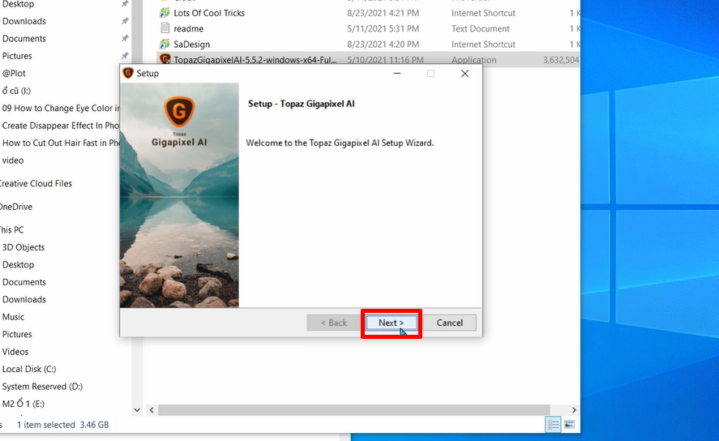Click Text Document type cell
Viewport: 719px width, 441px height.
click(480, 28)
